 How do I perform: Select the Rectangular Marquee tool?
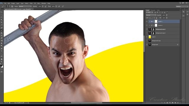pyautogui.click(x=1, y=15)
